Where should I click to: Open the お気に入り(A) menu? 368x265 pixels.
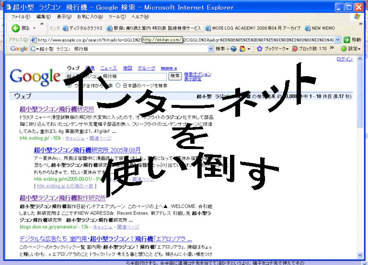pyautogui.click(x=90, y=17)
